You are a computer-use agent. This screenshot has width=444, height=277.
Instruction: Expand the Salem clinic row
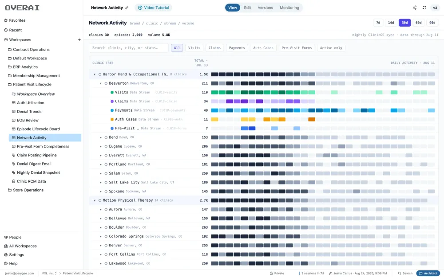(100, 173)
